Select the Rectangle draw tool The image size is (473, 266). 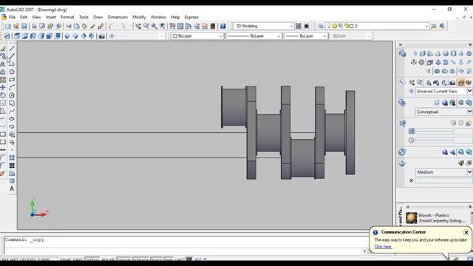click(12, 80)
